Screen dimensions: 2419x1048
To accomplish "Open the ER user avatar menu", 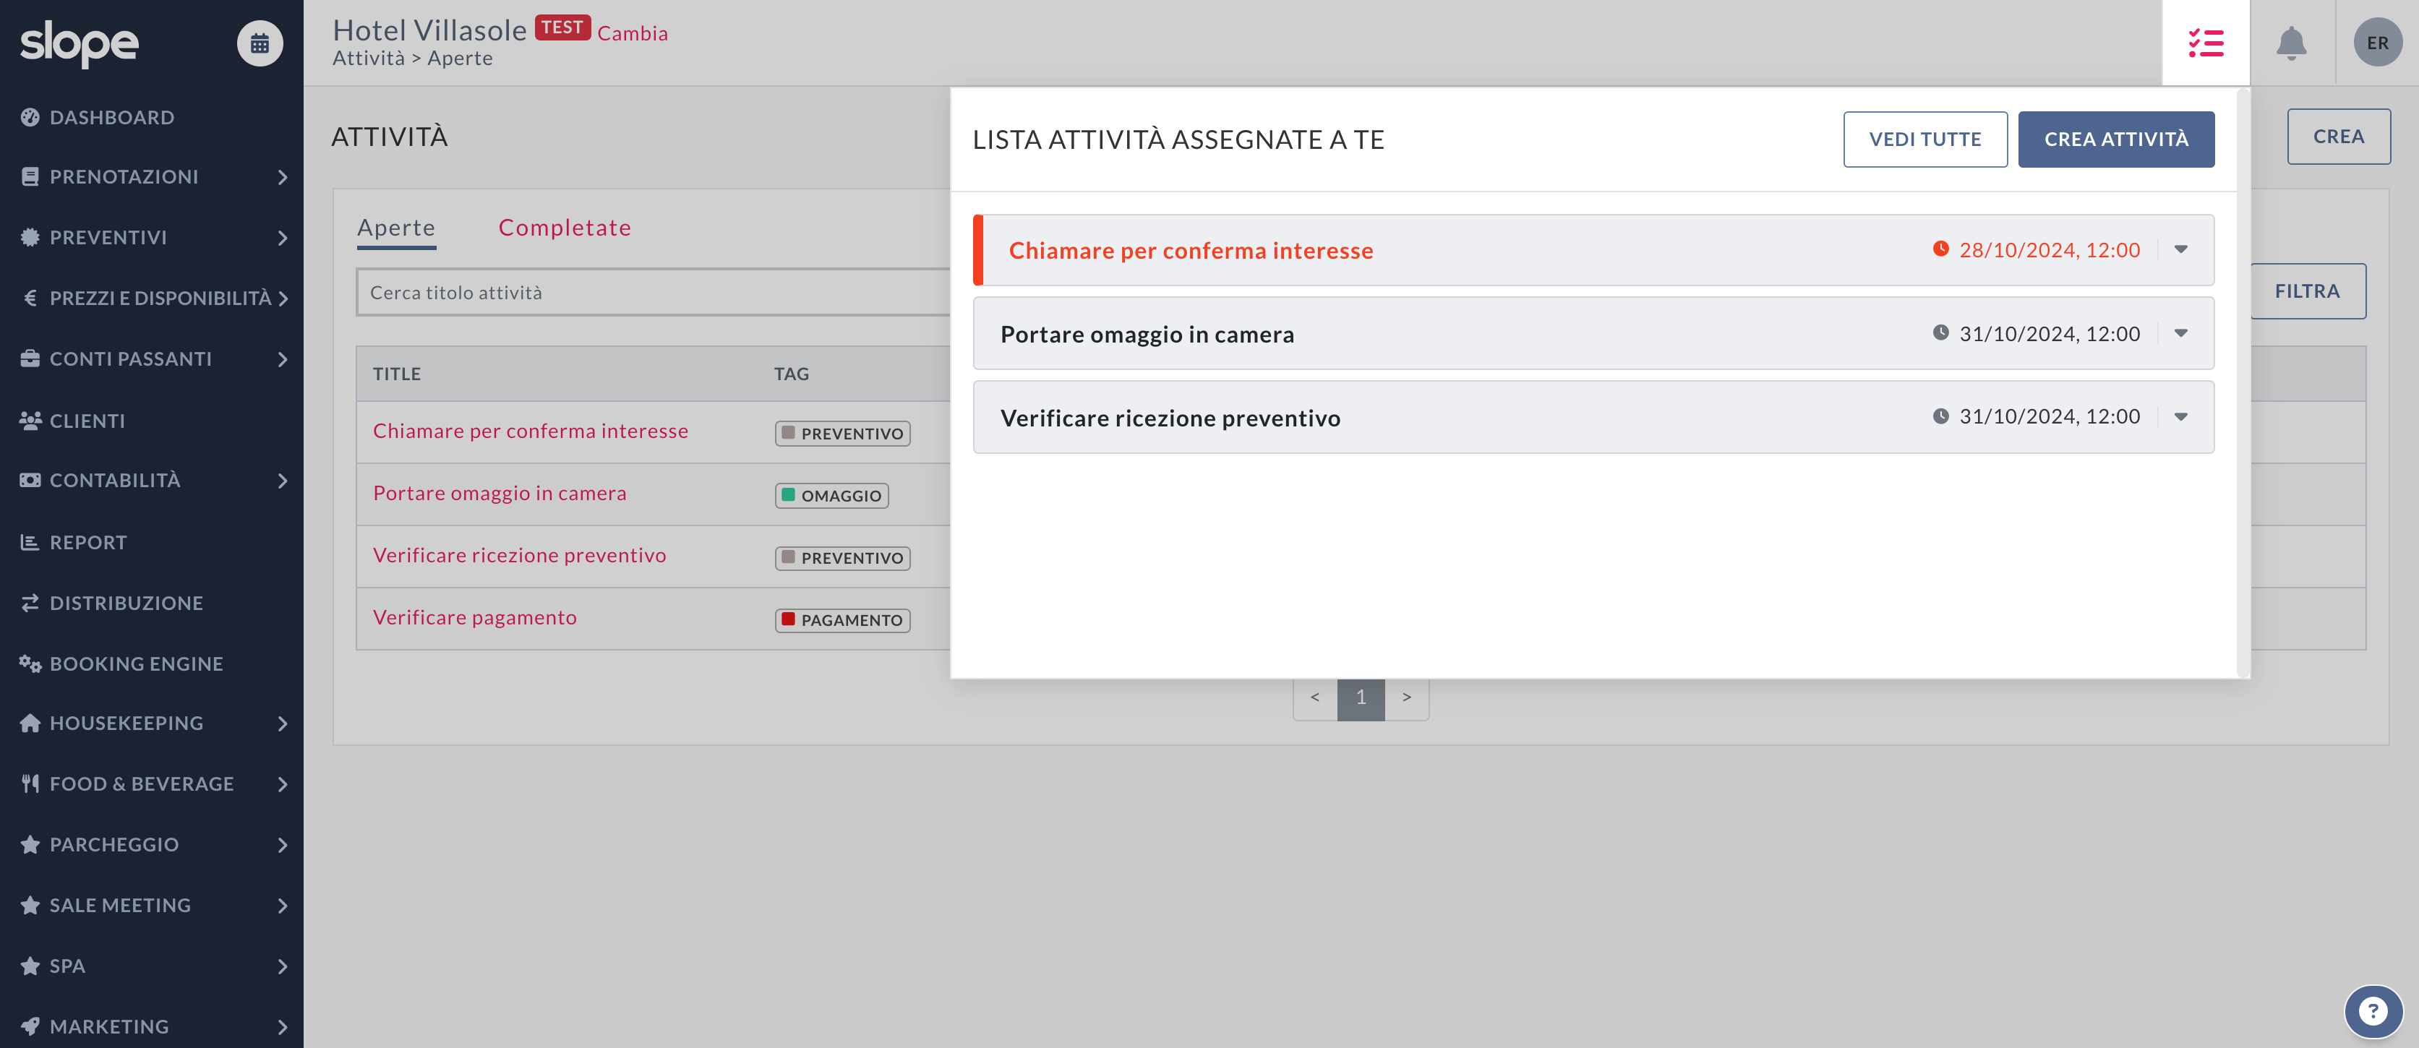I will click(x=2377, y=43).
